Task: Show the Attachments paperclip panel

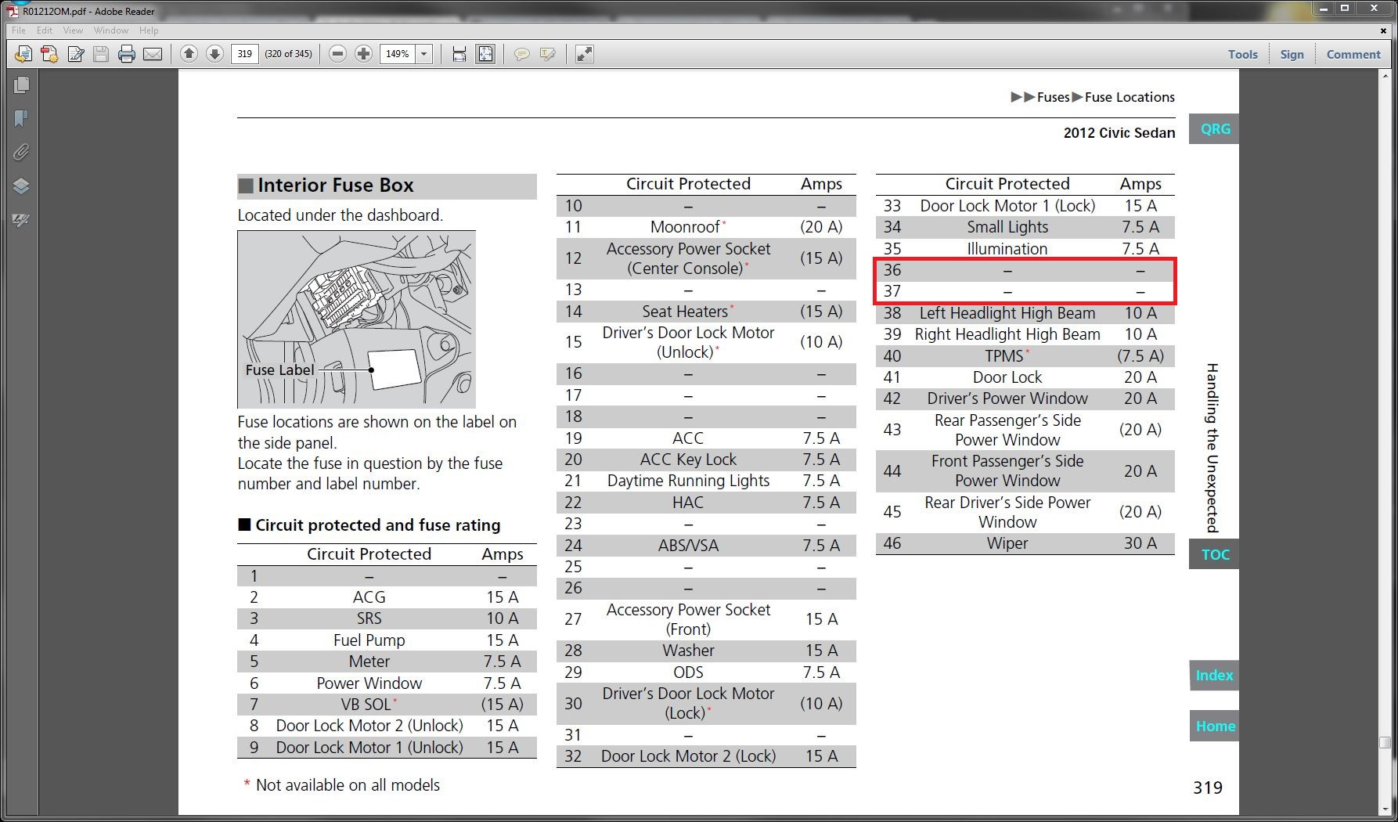Action: pos(21,152)
